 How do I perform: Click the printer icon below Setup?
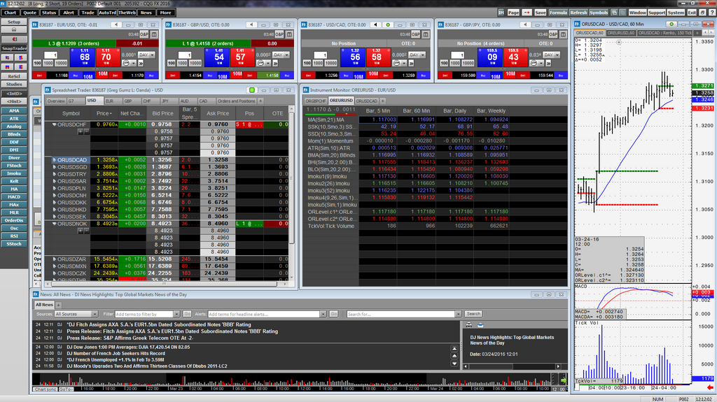pos(14,29)
